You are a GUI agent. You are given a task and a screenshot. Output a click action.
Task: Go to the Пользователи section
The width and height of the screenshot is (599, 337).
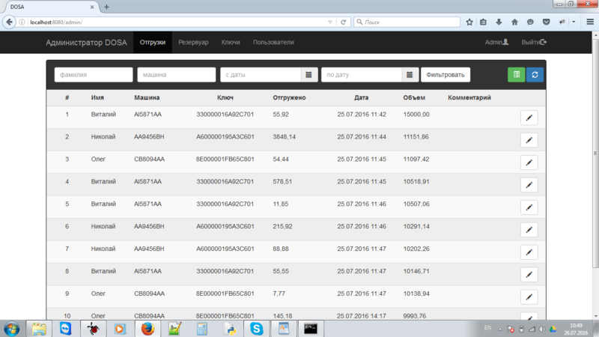pos(273,43)
